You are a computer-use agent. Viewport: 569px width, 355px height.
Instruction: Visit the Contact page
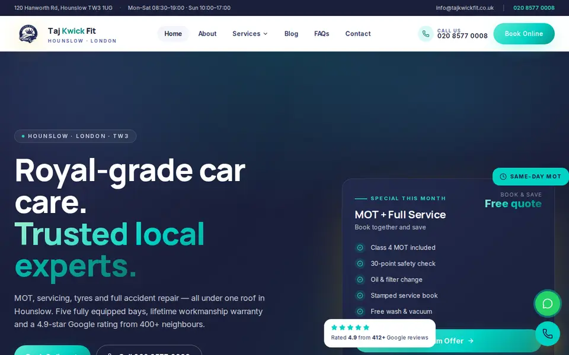pyautogui.click(x=358, y=34)
